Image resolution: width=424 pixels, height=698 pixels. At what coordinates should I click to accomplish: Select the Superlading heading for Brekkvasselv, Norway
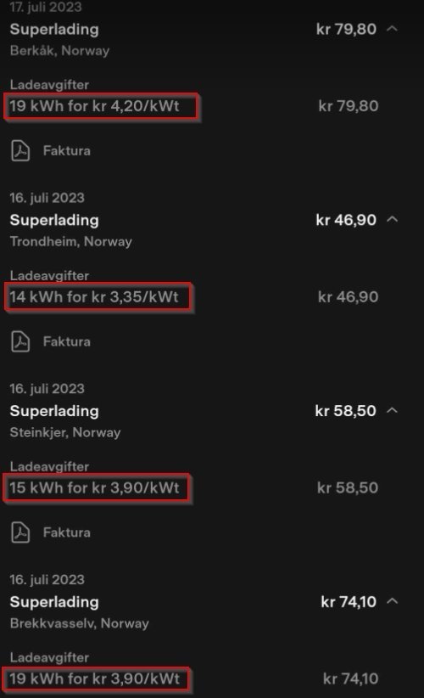54,603
